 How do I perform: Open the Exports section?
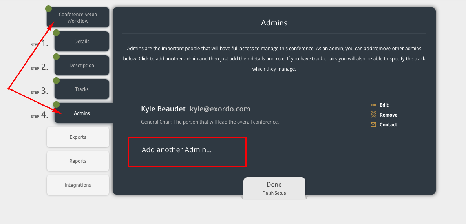[x=78, y=137]
